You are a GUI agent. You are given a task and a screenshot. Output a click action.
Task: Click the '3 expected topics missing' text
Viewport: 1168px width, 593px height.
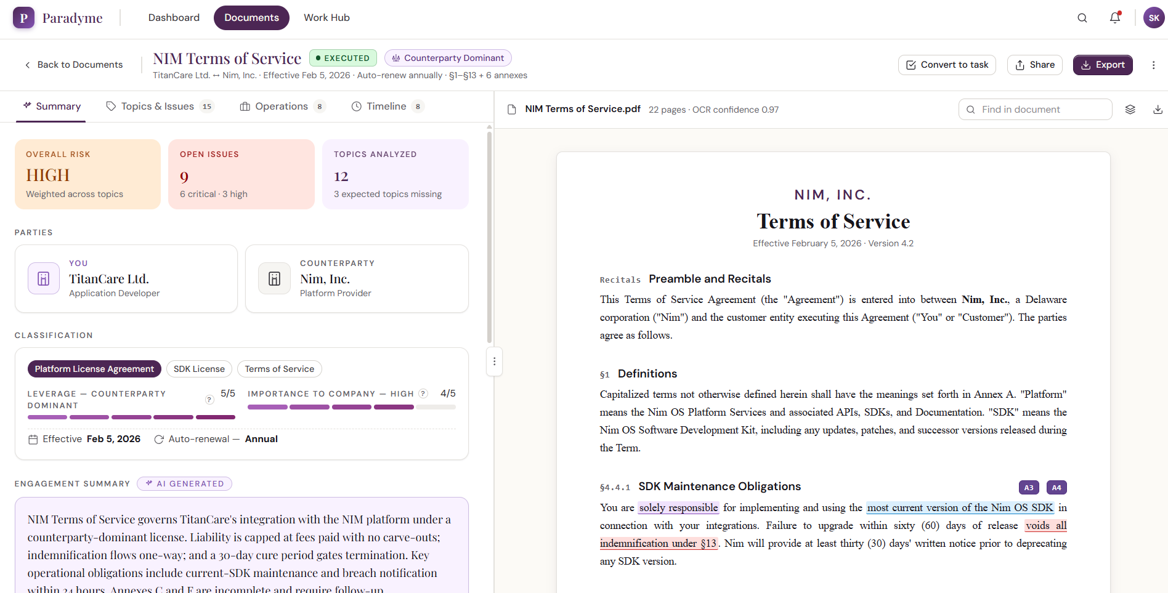[388, 194]
